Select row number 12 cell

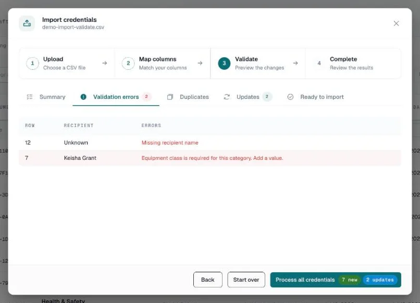(28, 143)
